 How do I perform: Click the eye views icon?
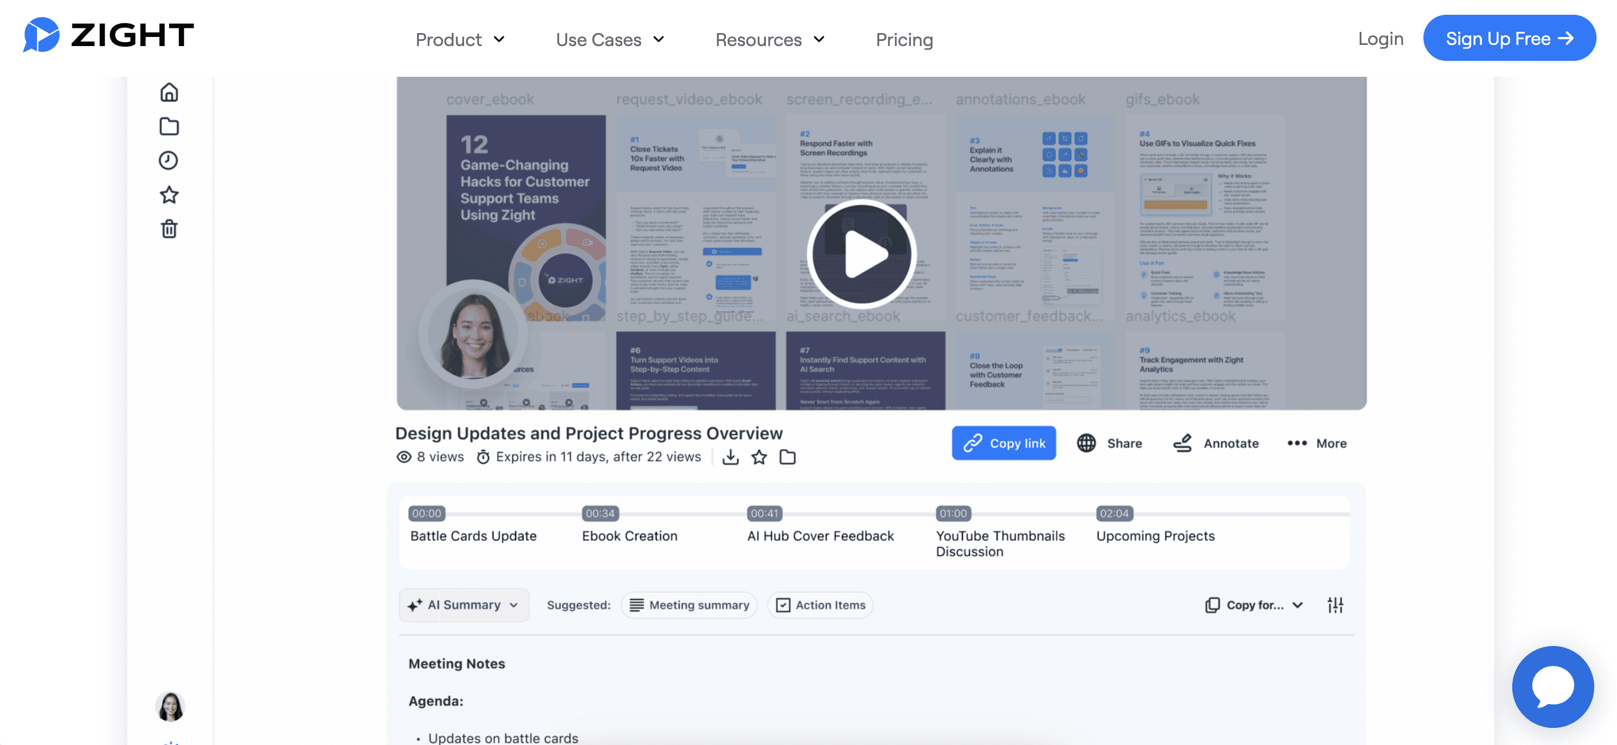(404, 457)
